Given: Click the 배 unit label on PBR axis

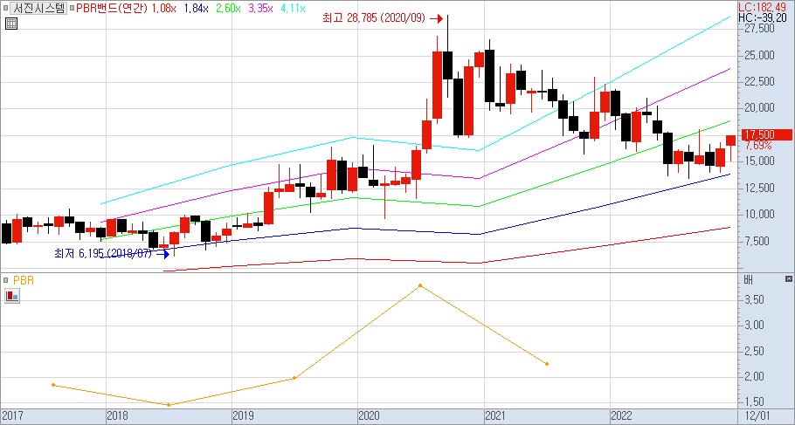Looking at the screenshot, I should click(x=749, y=279).
